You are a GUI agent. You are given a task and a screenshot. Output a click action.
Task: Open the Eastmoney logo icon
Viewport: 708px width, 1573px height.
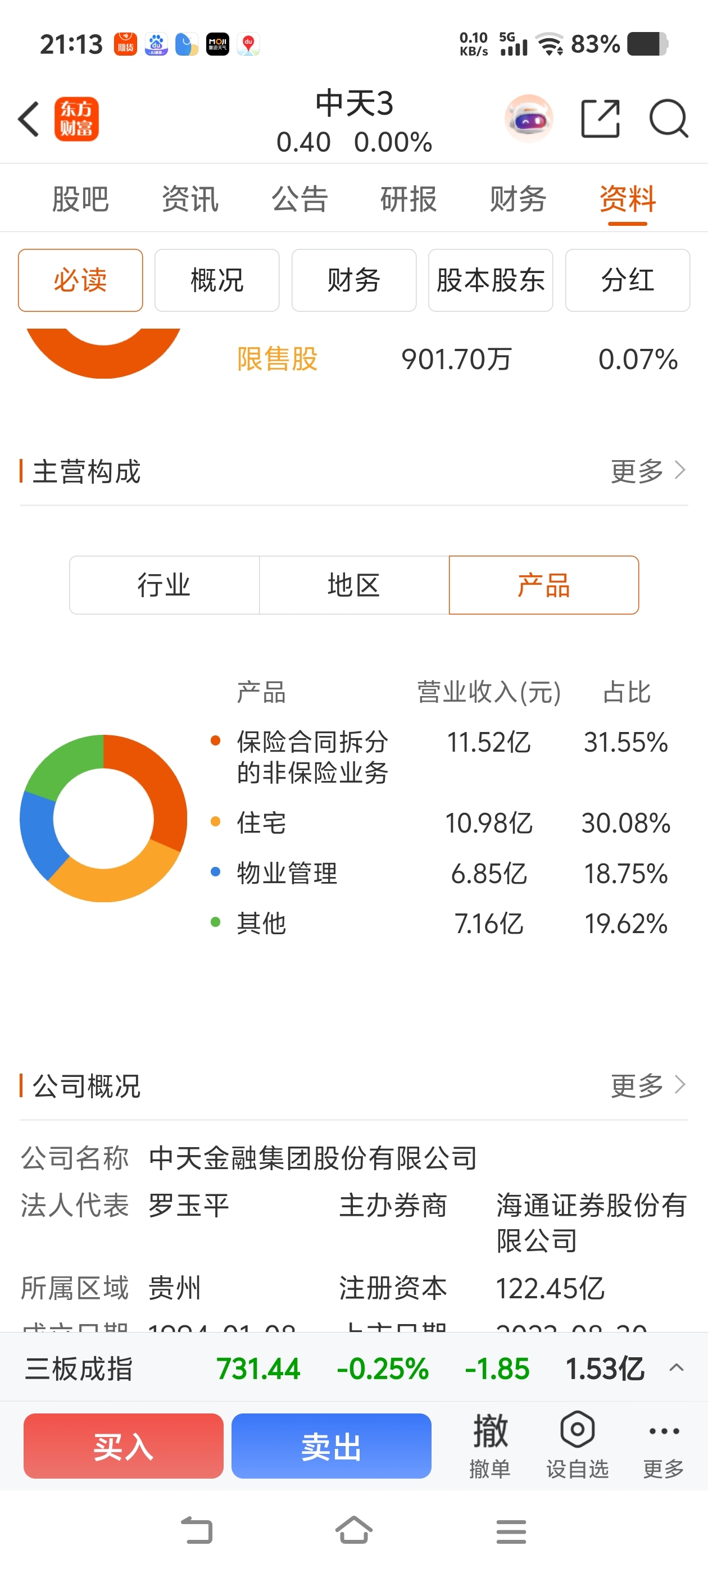pos(76,119)
